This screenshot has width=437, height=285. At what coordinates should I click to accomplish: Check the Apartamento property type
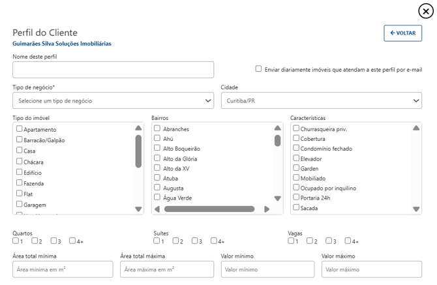(20, 129)
